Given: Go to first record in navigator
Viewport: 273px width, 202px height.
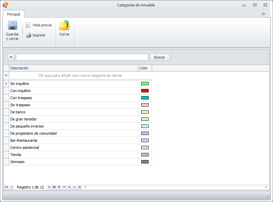Looking at the screenshot, I should (x=6, y=187).
